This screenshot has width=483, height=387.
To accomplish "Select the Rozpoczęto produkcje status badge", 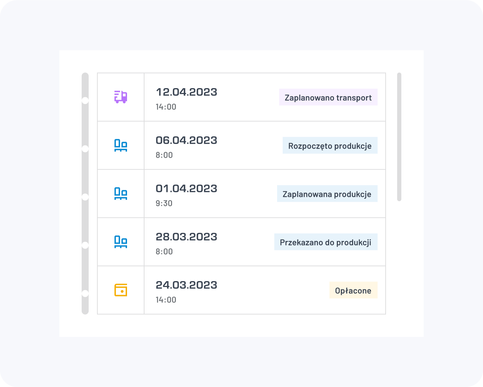I will [330, 145].
